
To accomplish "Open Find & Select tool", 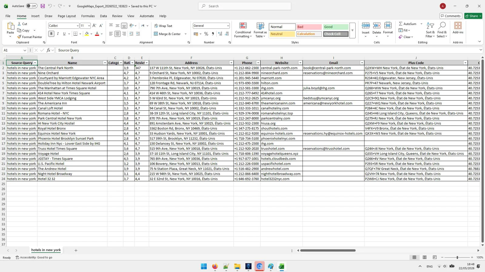I will (442, 30).
